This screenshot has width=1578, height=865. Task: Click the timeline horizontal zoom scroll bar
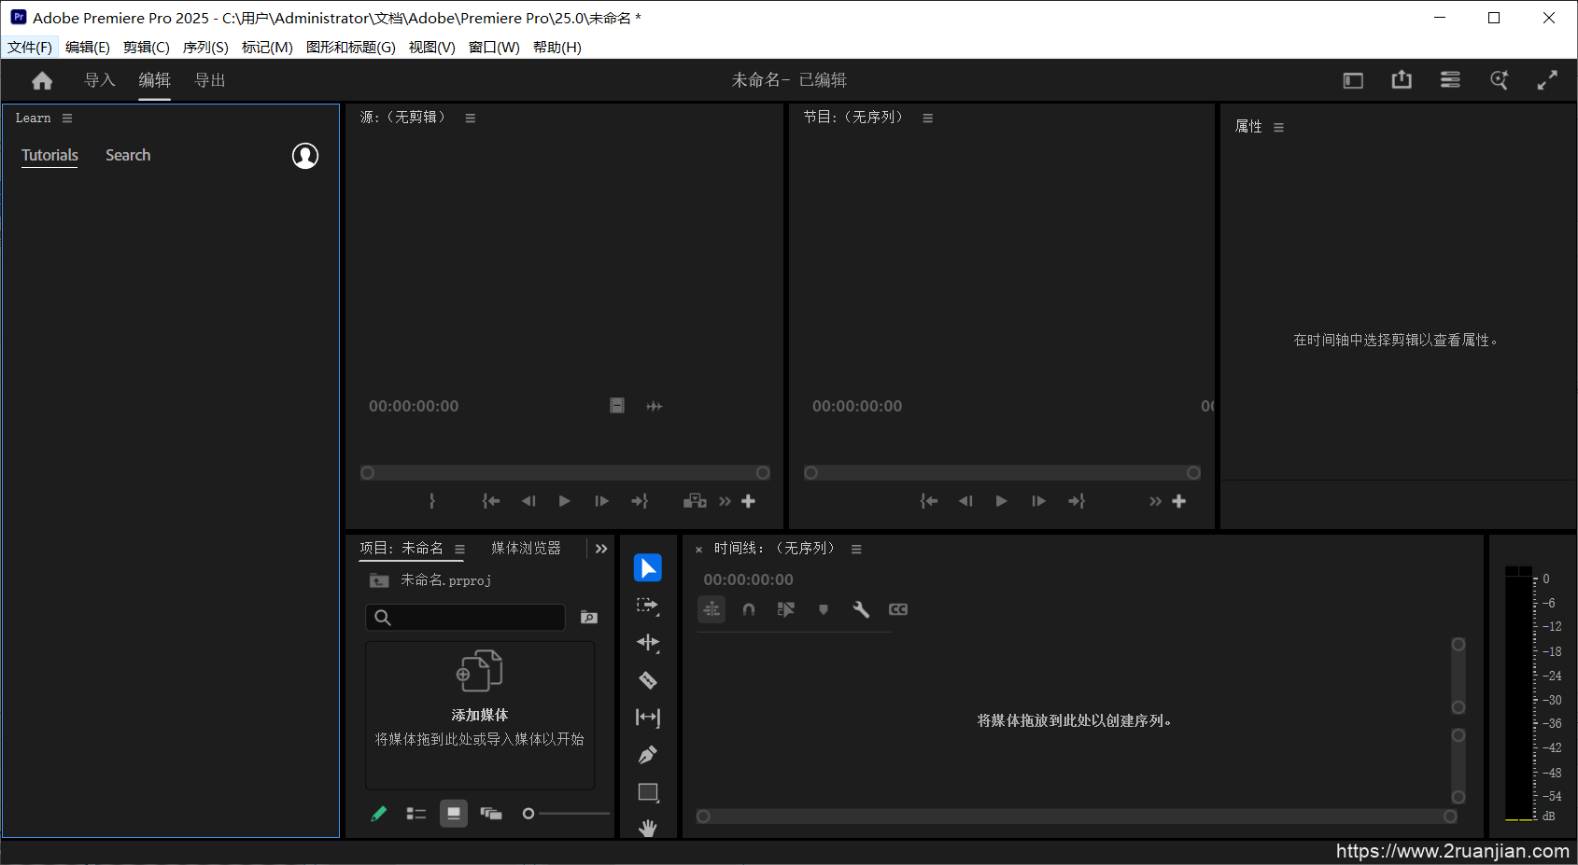(x=1077, y=816)
